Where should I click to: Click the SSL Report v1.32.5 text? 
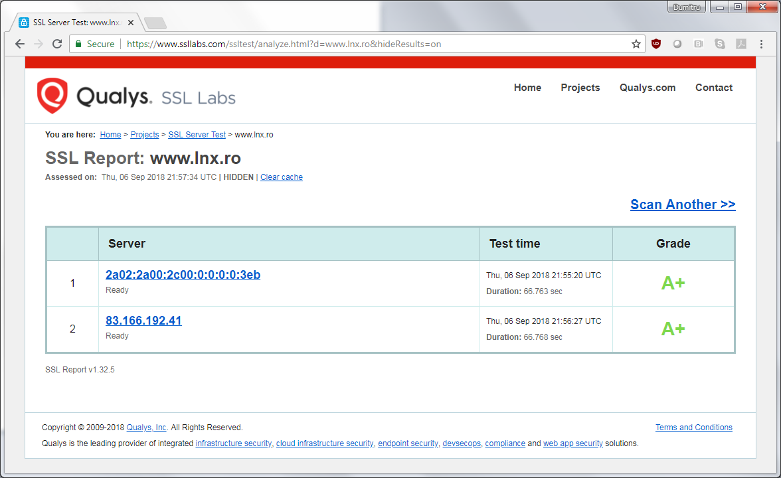(x=80, y=369)
